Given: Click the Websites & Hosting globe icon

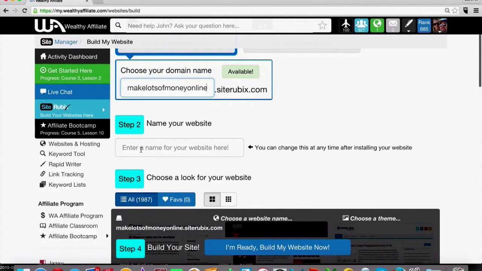Looking at the screenshot, I should [x=43, y=143].
